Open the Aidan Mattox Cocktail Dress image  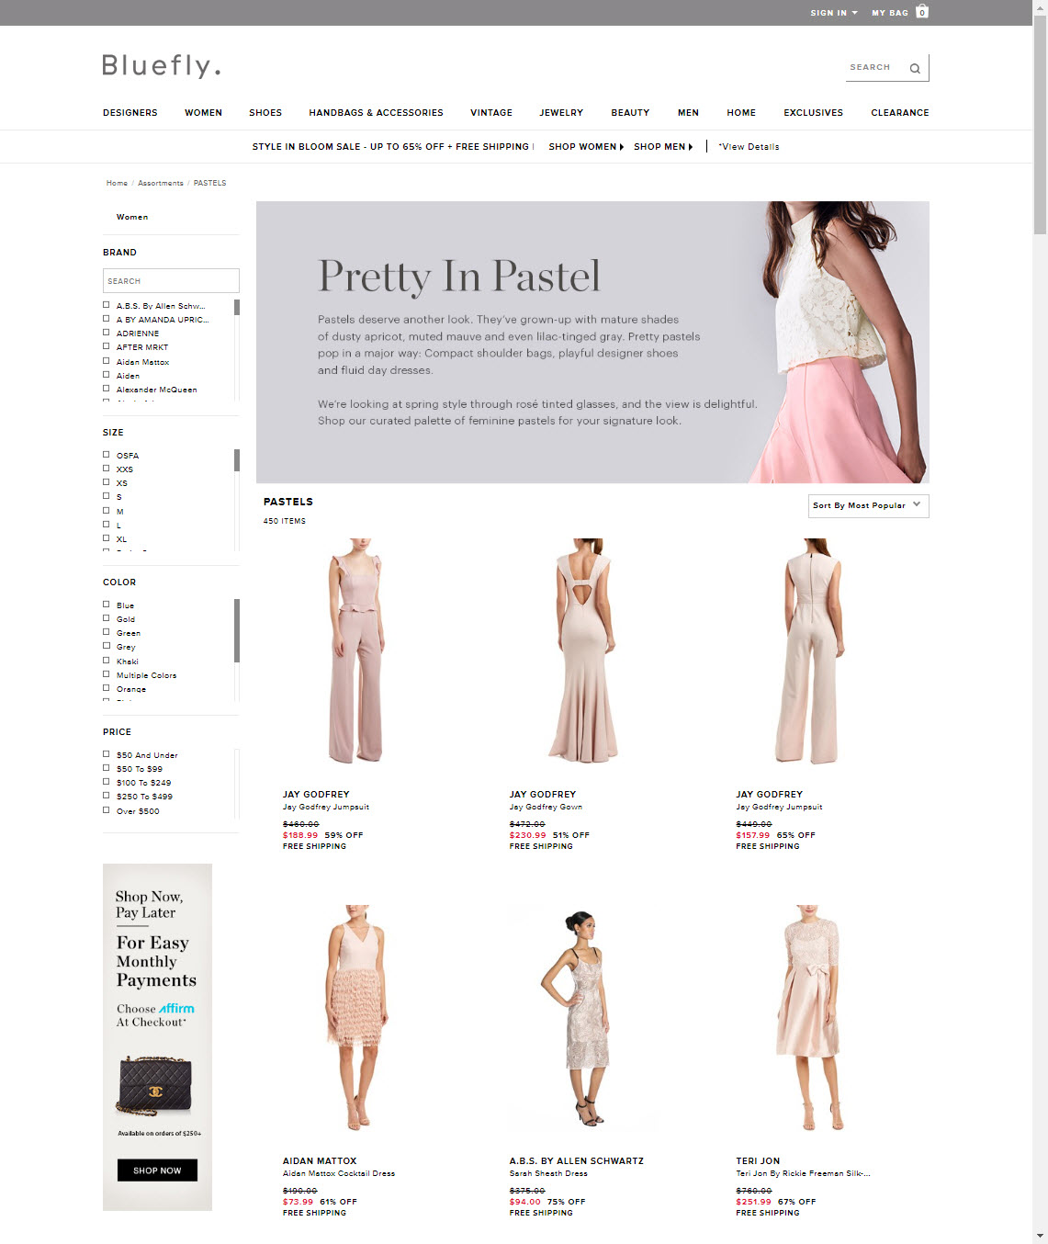pos(356,1017)
